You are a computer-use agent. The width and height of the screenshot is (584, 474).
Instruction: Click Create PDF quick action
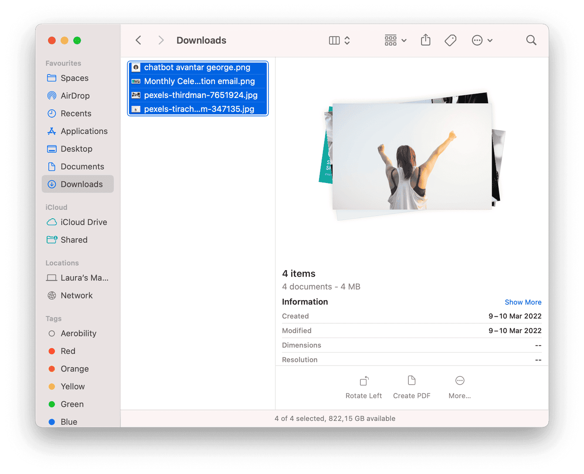point(411,387)
